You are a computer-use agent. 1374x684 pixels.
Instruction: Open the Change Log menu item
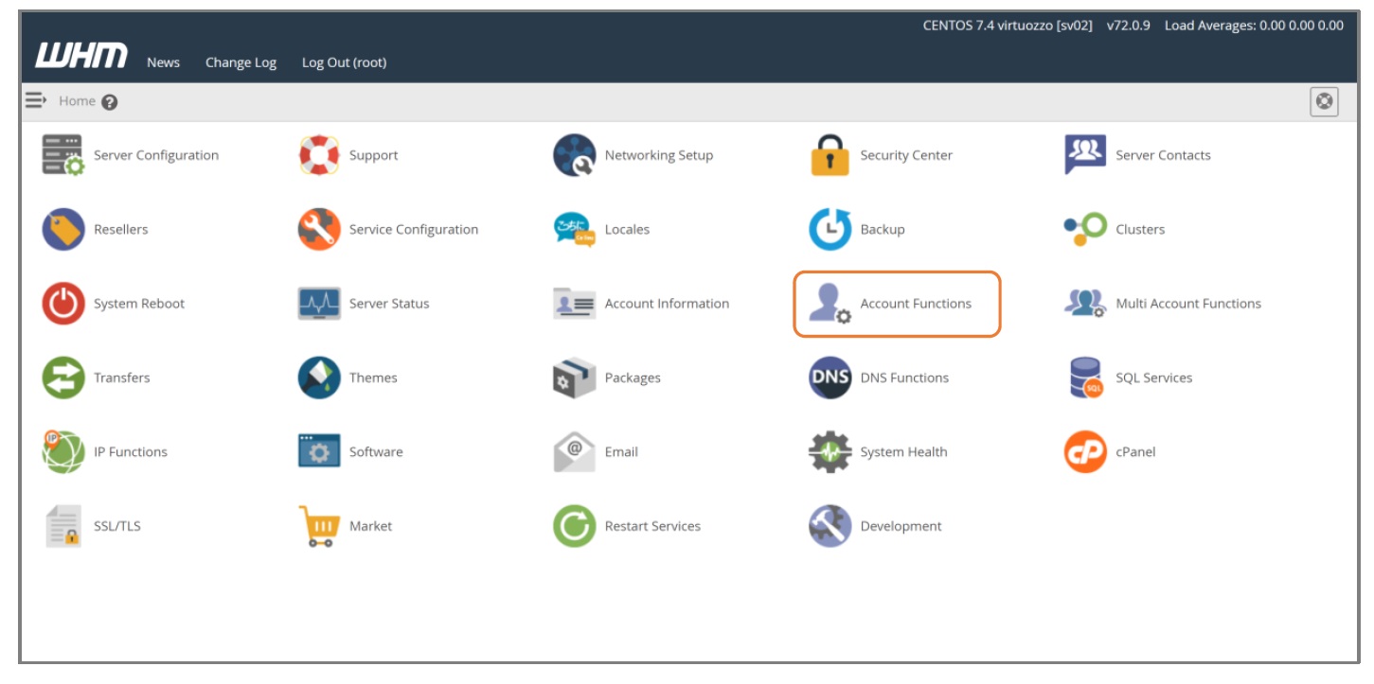click(x=241, y=62)
